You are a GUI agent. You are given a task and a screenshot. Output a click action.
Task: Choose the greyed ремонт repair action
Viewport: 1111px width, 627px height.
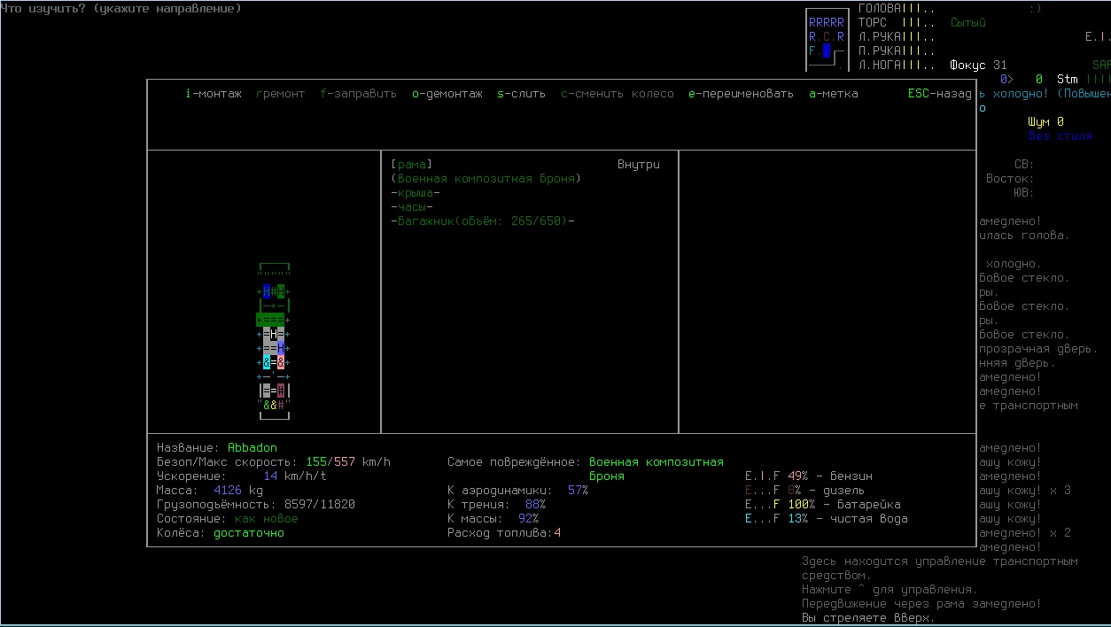point(280,94)
